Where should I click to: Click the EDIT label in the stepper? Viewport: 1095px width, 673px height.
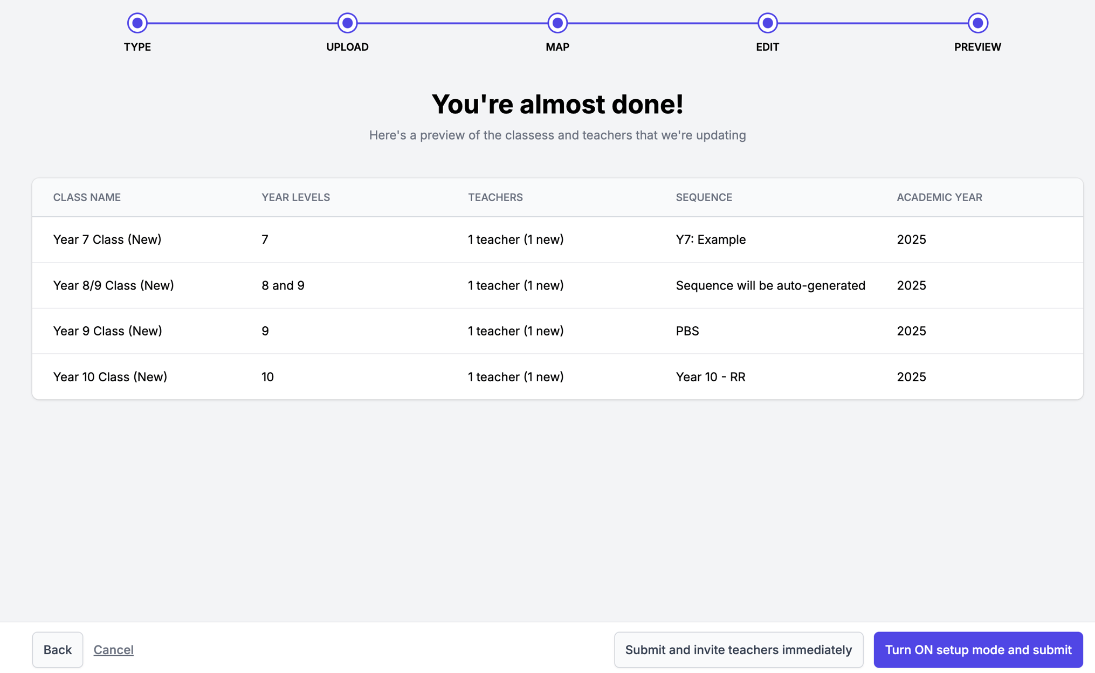pos(767,47)
